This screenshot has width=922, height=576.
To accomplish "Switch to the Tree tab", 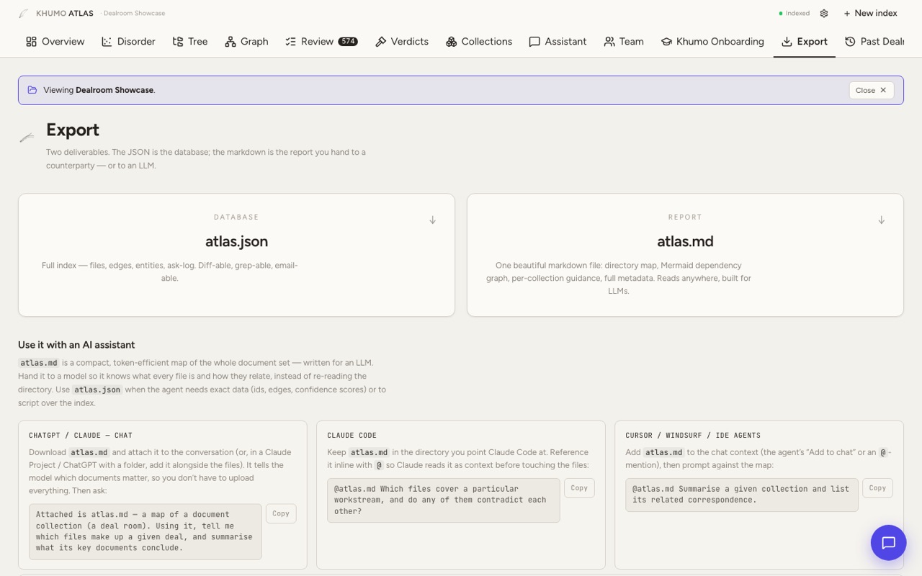I will 190,42.
